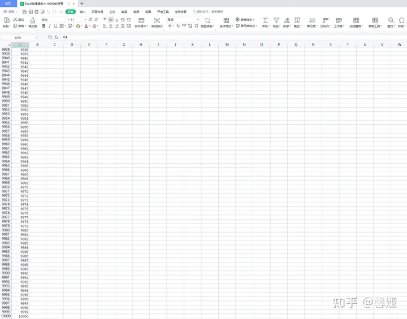Click the Print Preview icon
407x319 pixels.
[42, 12]
